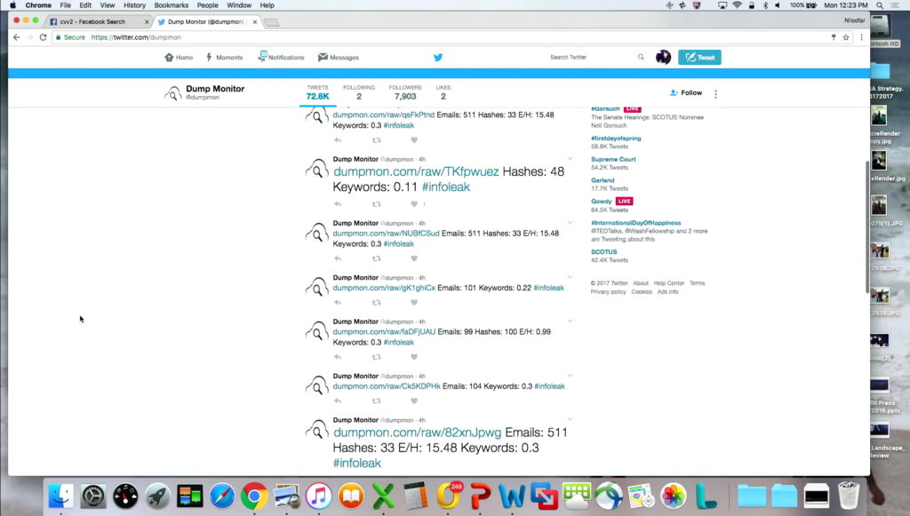Follow the Dump Monitor account
Viewport: 910px width, 516px height.
pyautogui.click(x=686, y=92)
